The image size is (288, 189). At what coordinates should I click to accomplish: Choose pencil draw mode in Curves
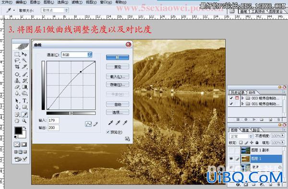click(96, 124)
